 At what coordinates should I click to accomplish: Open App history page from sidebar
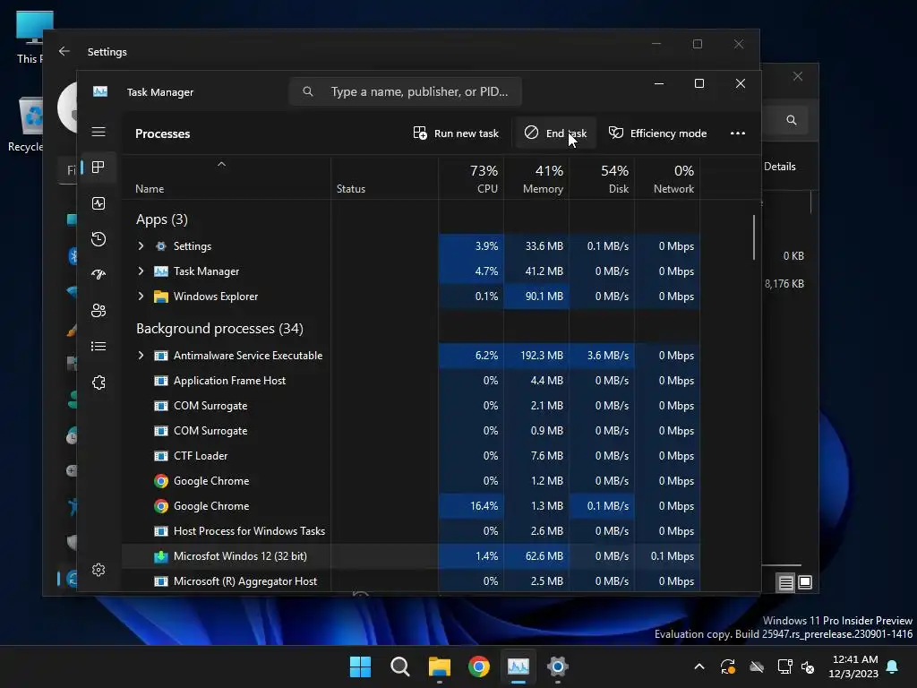99,238
